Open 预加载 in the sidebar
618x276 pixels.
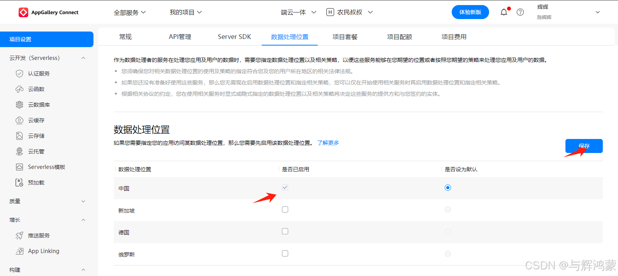[x=36, y=183]
